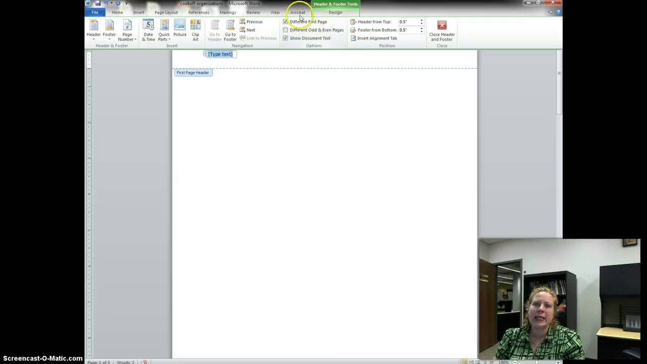Switch to Print Layout view in status bar

[464, 362]
